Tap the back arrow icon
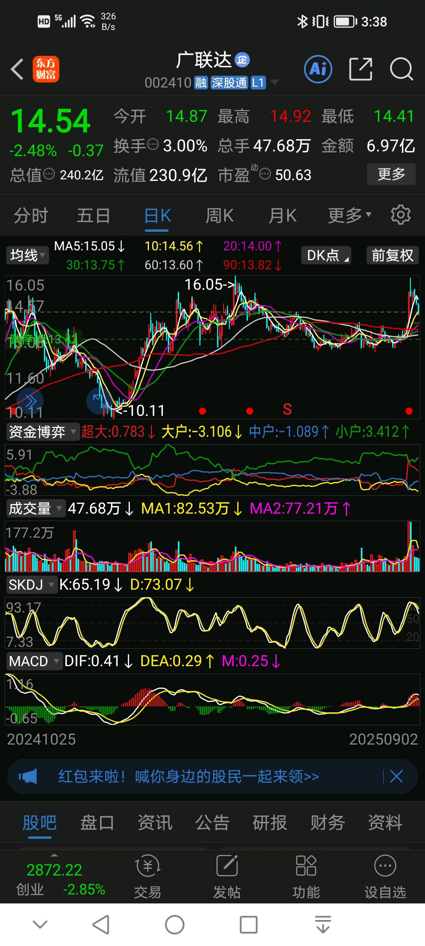The image size is (425, 946). click(17, 69)
